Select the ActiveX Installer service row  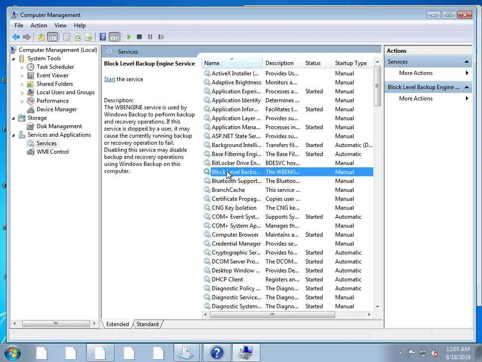(288, 74)
